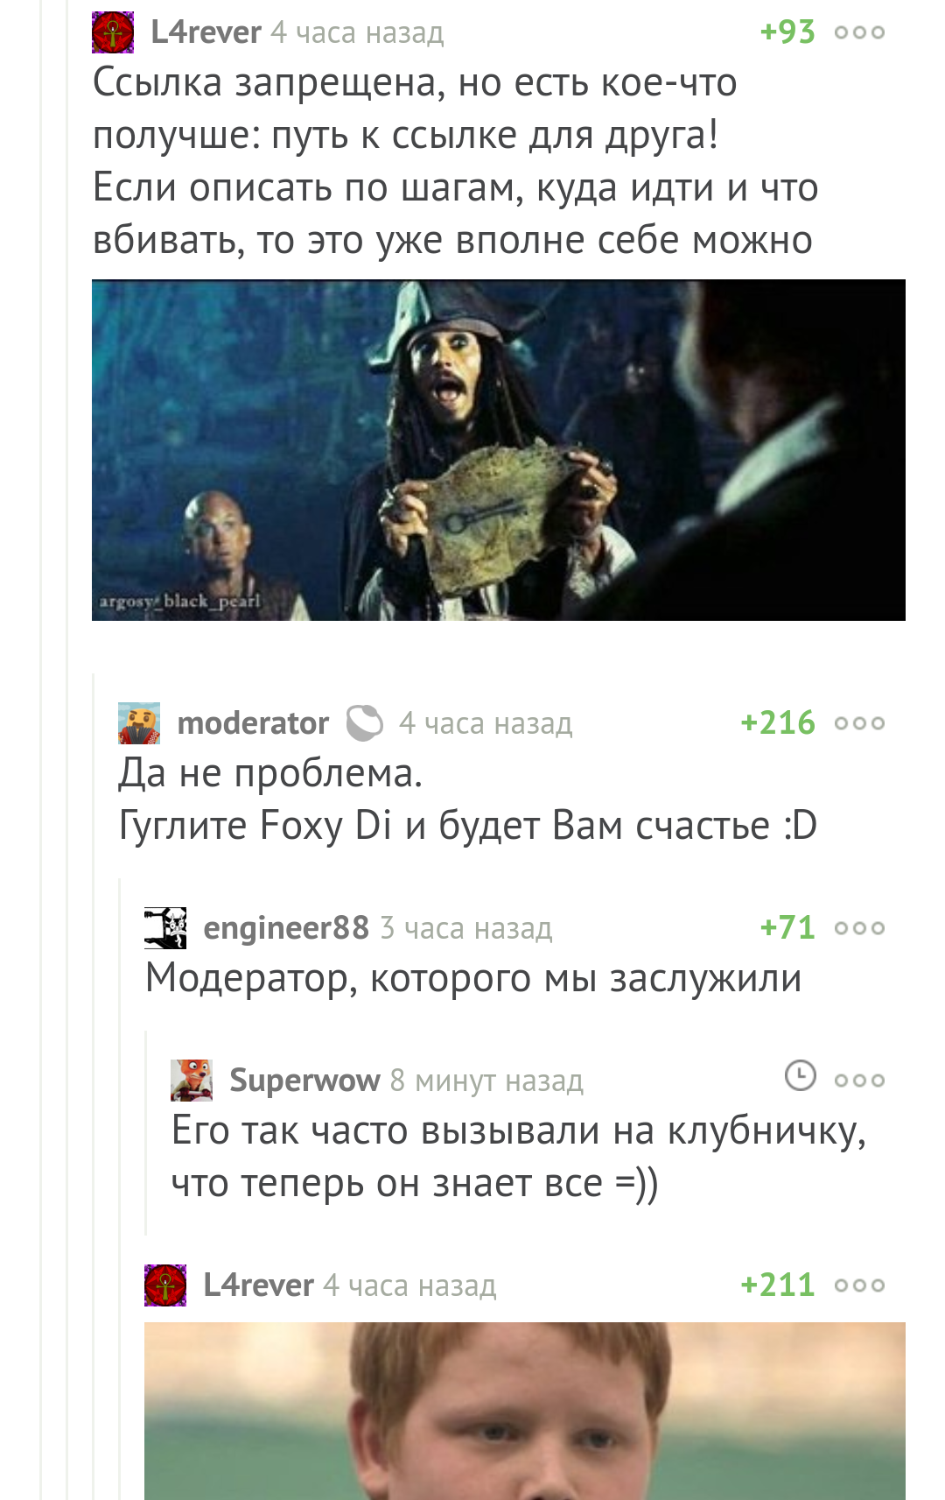Open the moderator's avatar icon
Image resolution: width=945 pixels, height=1500 pixels.
[139, 723]
